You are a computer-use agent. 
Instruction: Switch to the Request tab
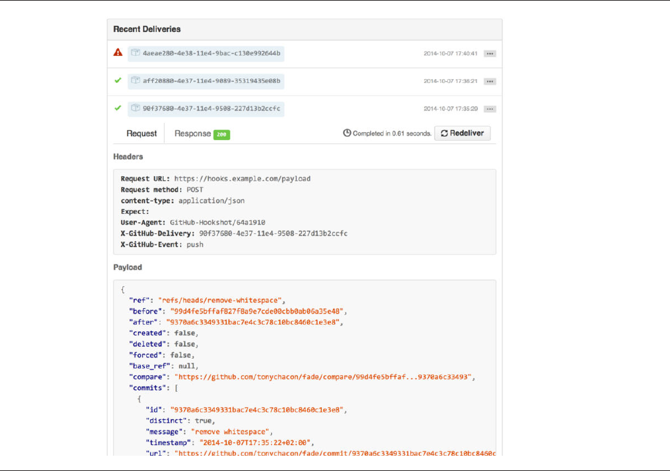coord(142,134)
